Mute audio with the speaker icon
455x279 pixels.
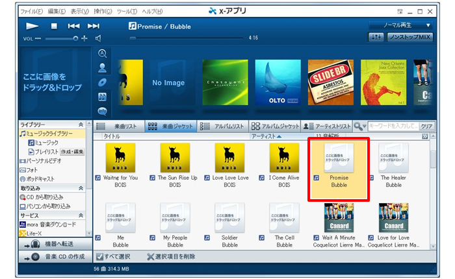(97, 38)
